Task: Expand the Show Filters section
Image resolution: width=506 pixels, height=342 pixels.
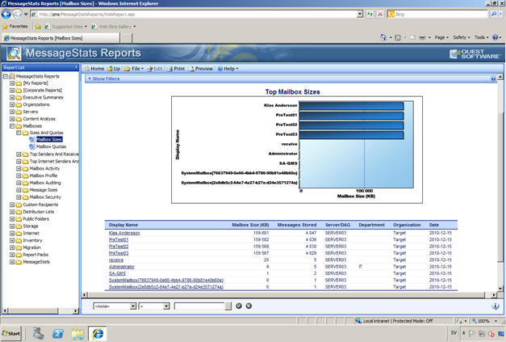Action: pyautogui.click(x=103, y=78)
